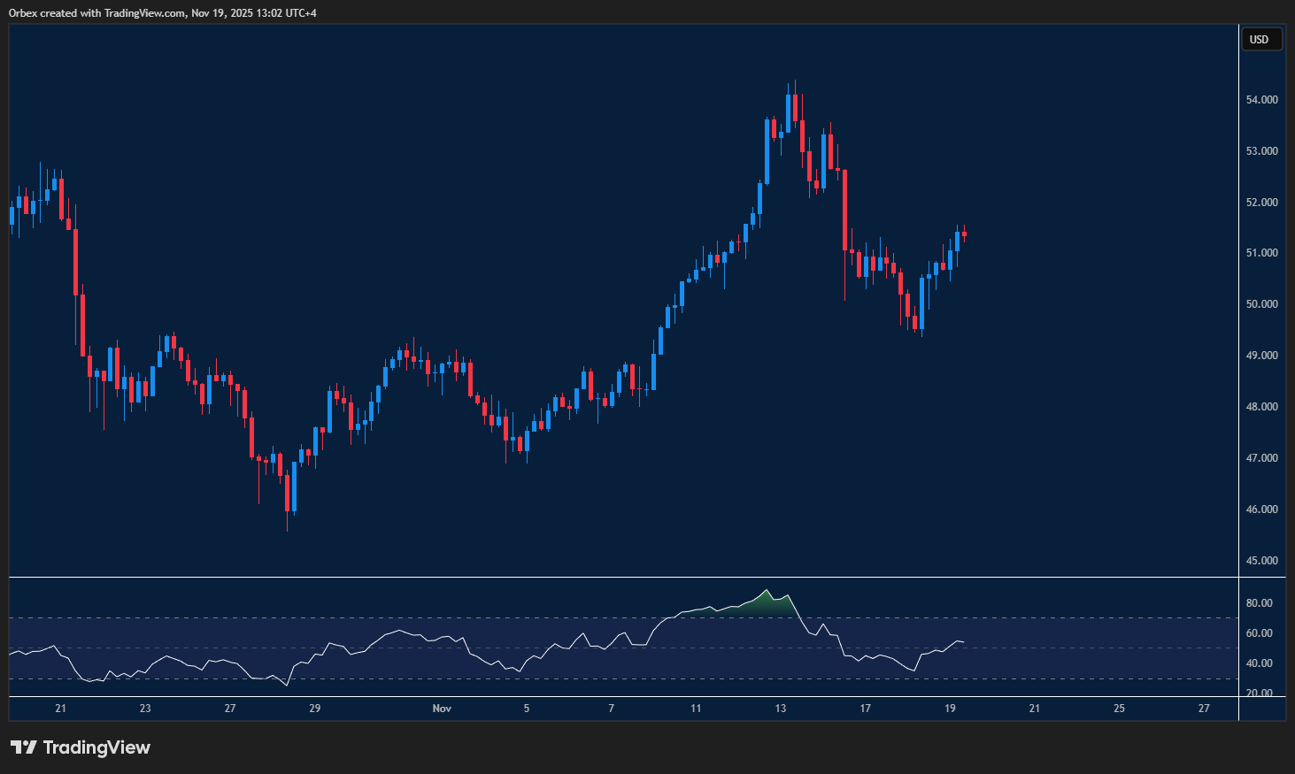Click the 5 date on the time axis

click(527, 709)
